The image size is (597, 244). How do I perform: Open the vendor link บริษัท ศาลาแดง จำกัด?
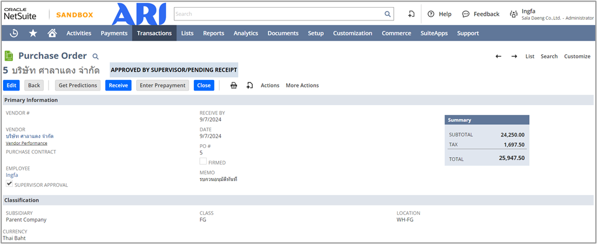tap(30, 136)
